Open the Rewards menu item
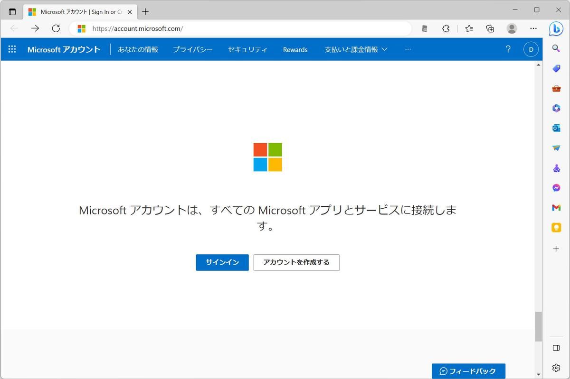570x379 pixels. 295,49
